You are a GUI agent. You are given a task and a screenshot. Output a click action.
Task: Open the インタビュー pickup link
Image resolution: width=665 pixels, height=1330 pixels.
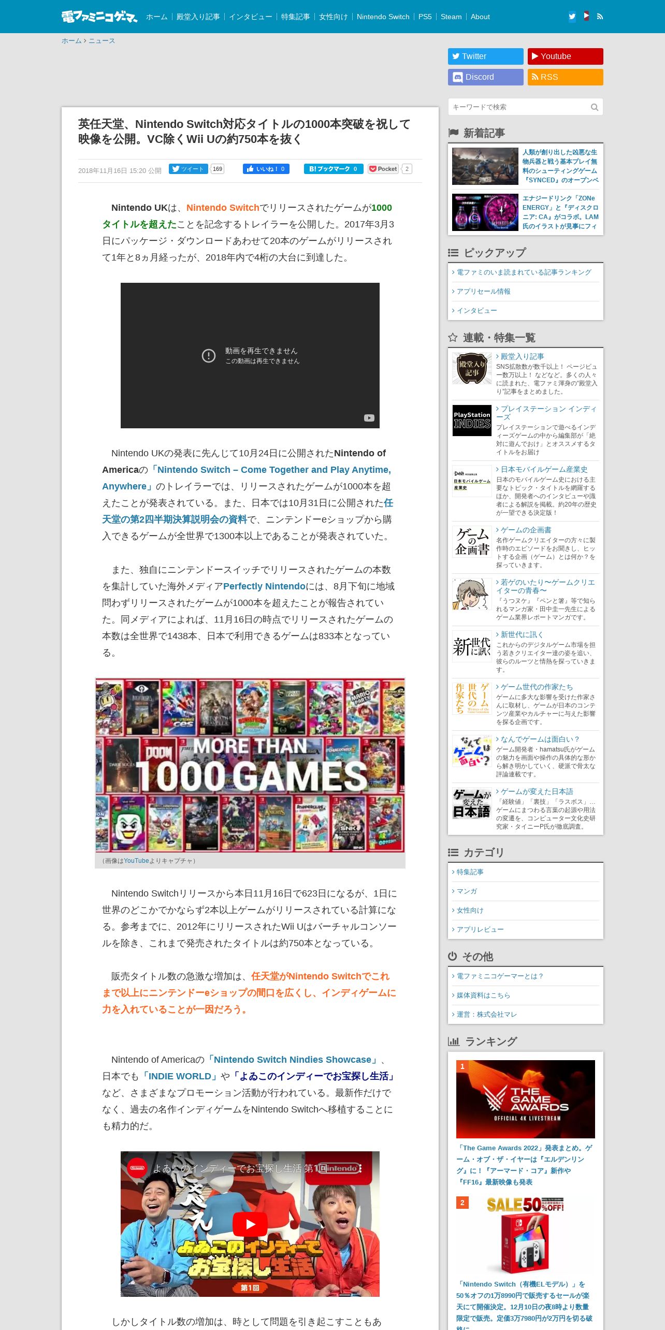476,311
